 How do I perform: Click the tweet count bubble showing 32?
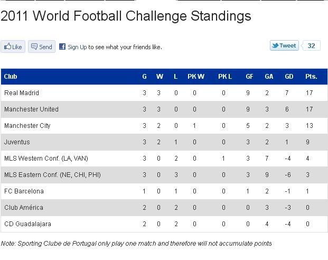coord(311,45)
